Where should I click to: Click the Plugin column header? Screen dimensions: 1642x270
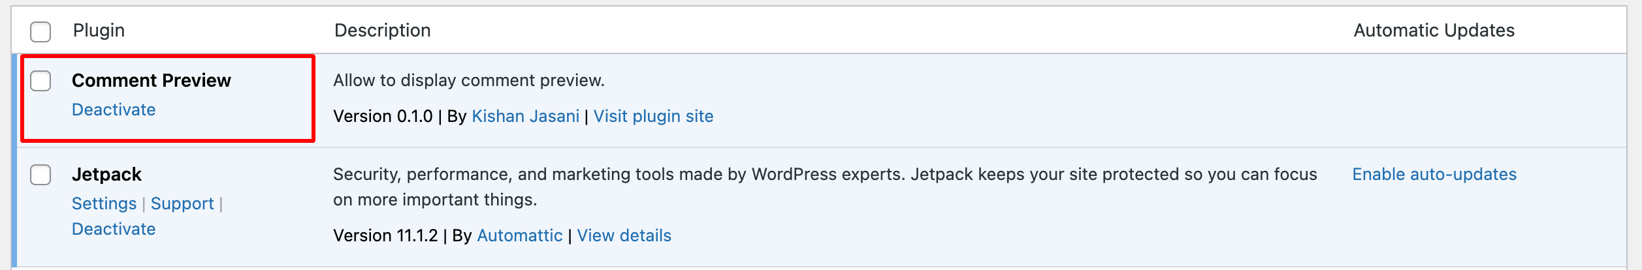click(x=99, y=31)
